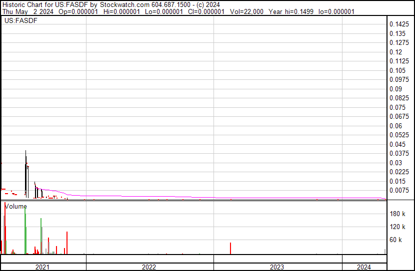Click the Hi=0.000001 high value
Viewport: 415px width, 271px height.
tap(121, 11)
